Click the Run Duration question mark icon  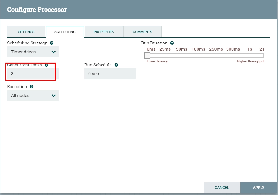pyautogui.click(x=172, y=43)
